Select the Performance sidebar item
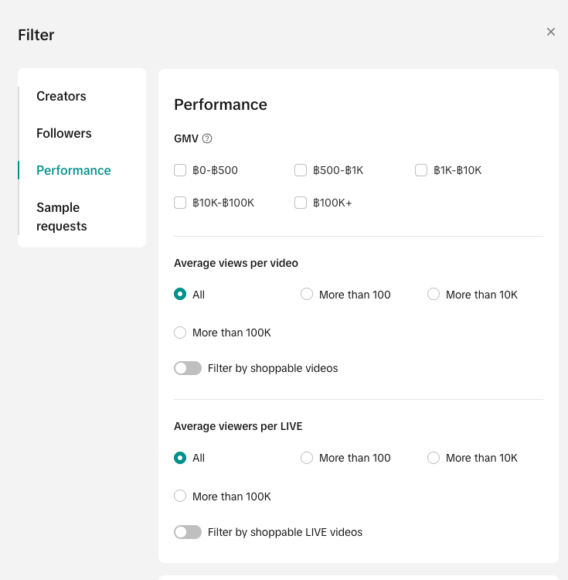Viewport: 568px width, 580px height. tap(73, 171)
